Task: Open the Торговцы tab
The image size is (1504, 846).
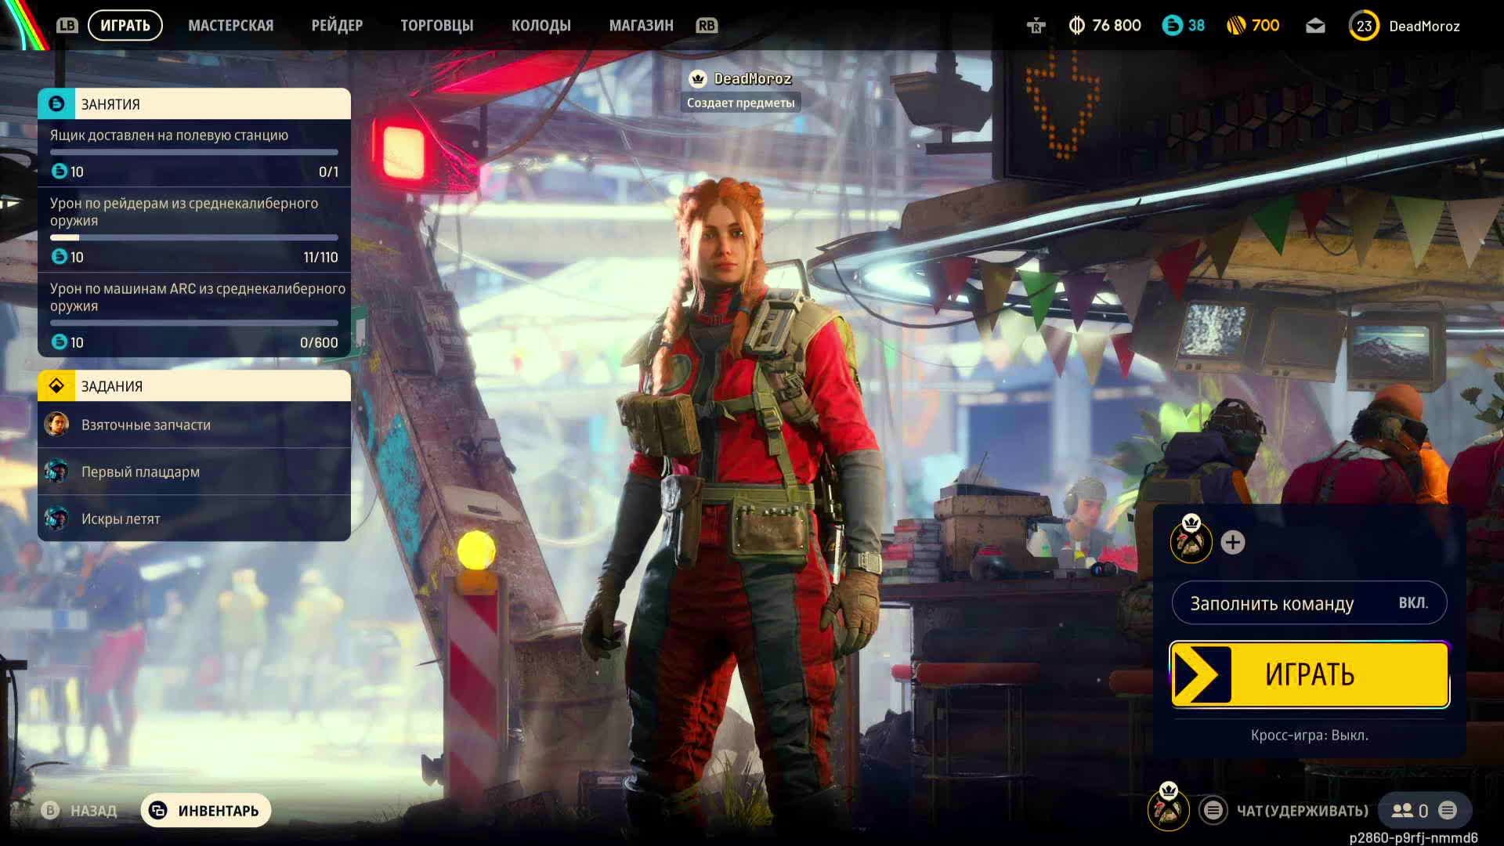Action: click(436, 26)
